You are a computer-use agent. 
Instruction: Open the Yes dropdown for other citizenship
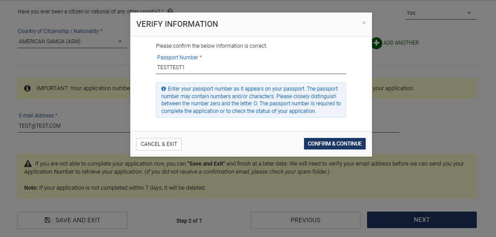[440, 13]
